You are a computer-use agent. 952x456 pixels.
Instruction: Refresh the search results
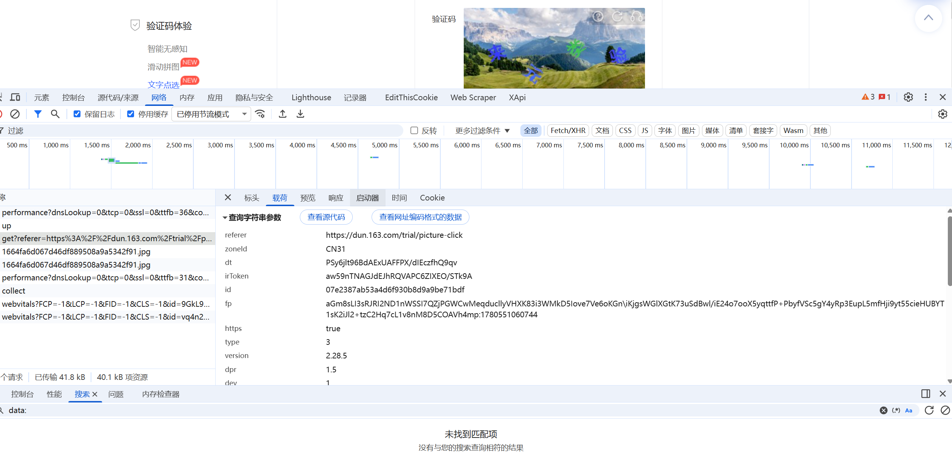[x=929, y=410]
